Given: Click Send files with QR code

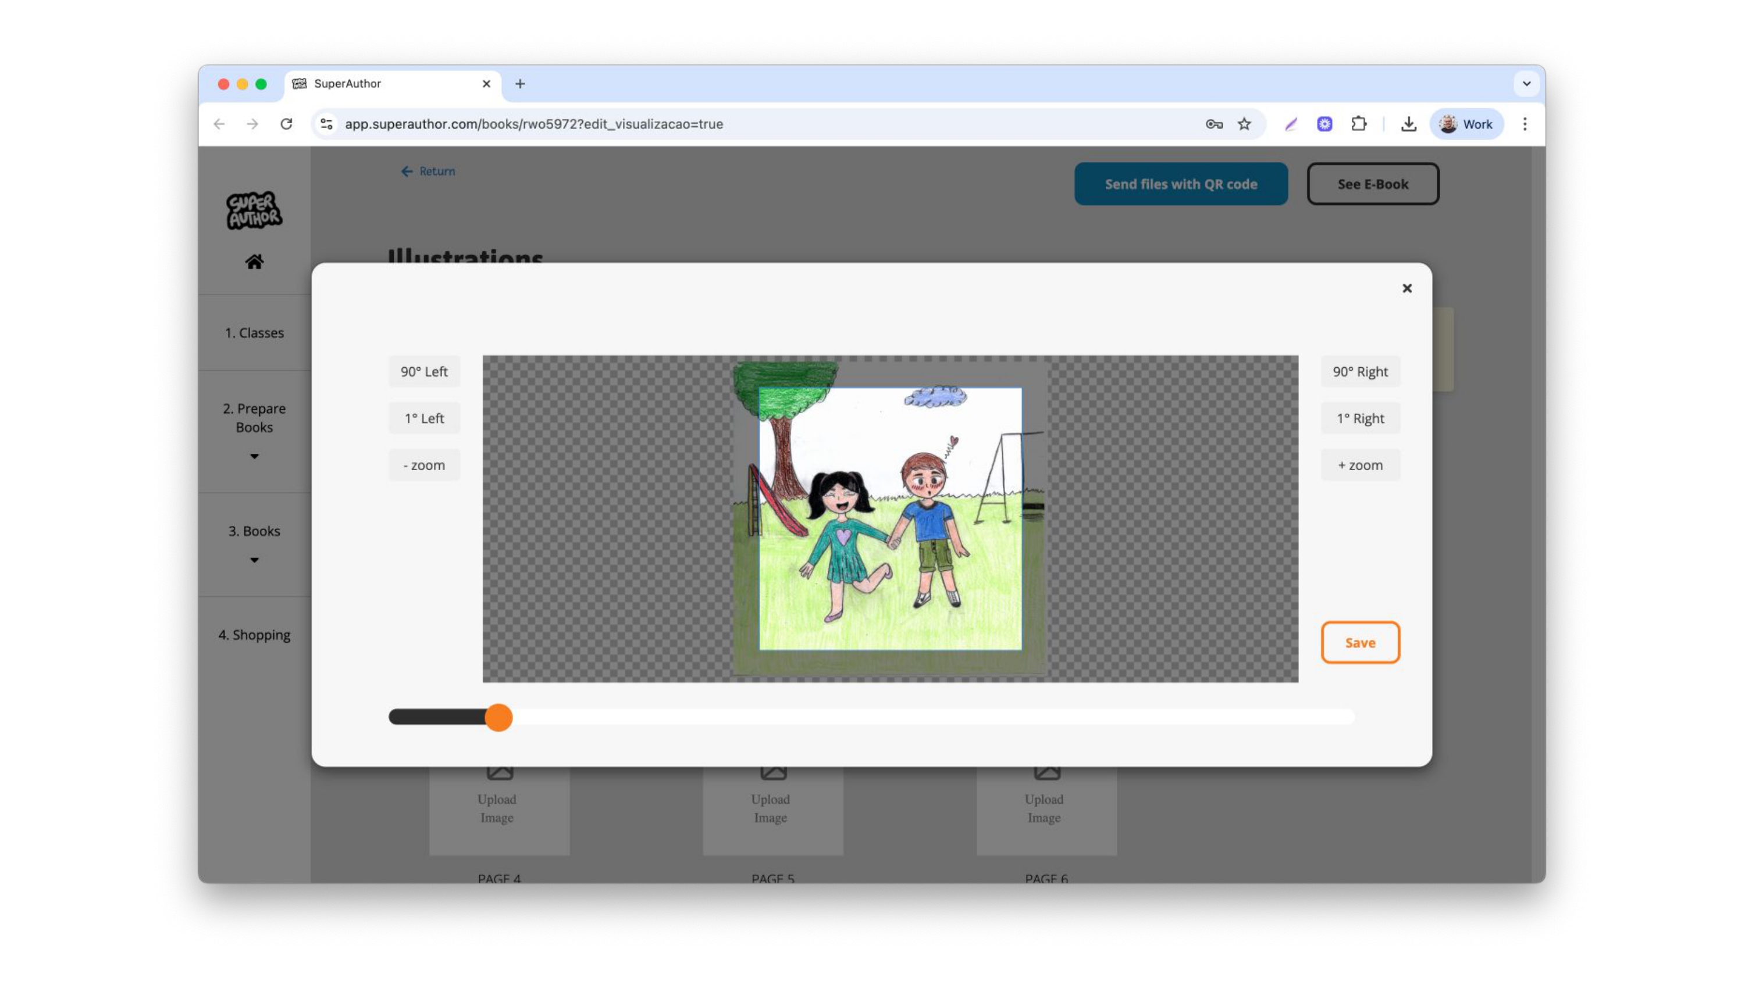Looking at the screenshot, I should pyautogui.click(x=1181, y=184).
